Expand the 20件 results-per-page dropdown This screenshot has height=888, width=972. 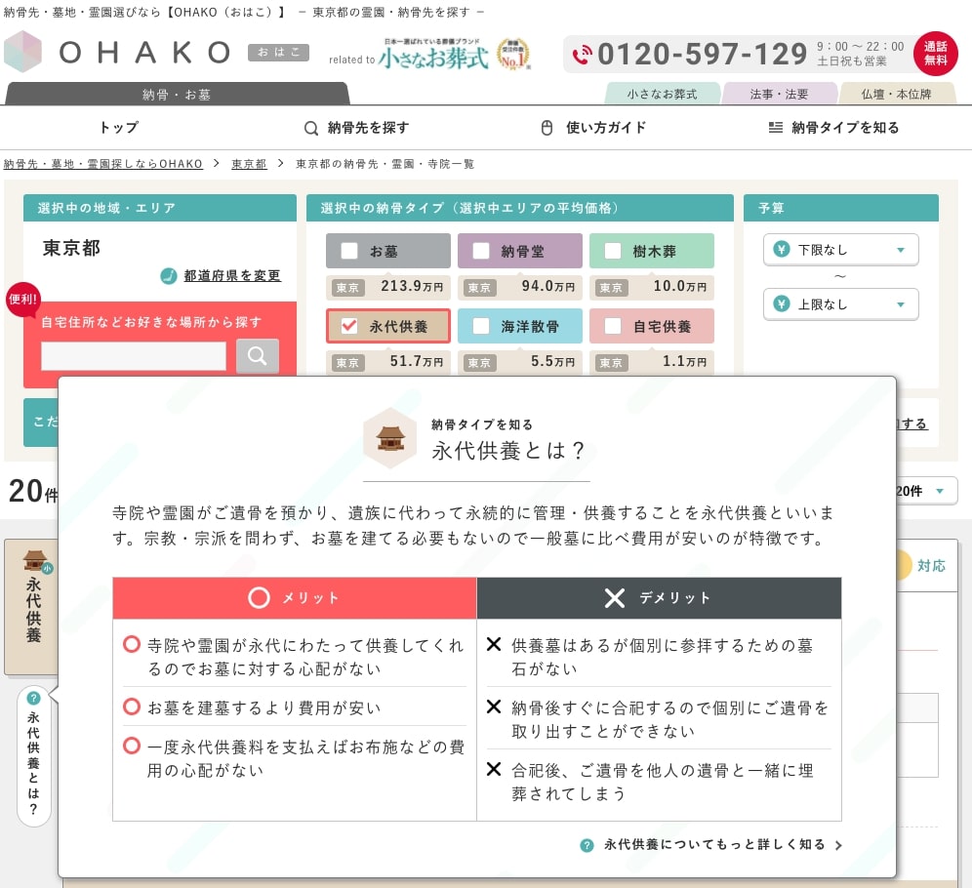(922, 491)
